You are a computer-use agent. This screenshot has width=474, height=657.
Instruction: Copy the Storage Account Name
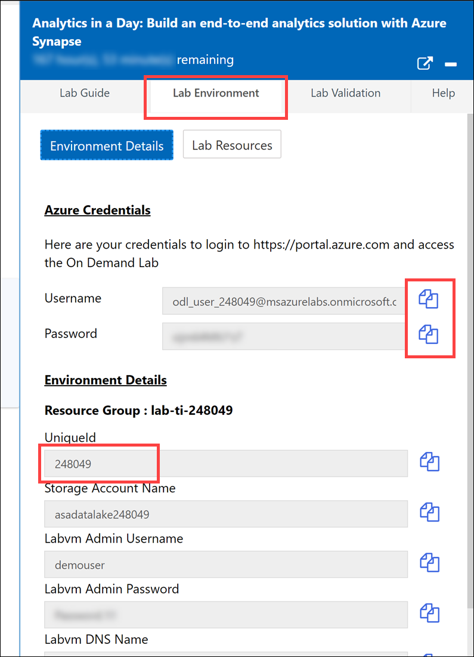(429, 513)
